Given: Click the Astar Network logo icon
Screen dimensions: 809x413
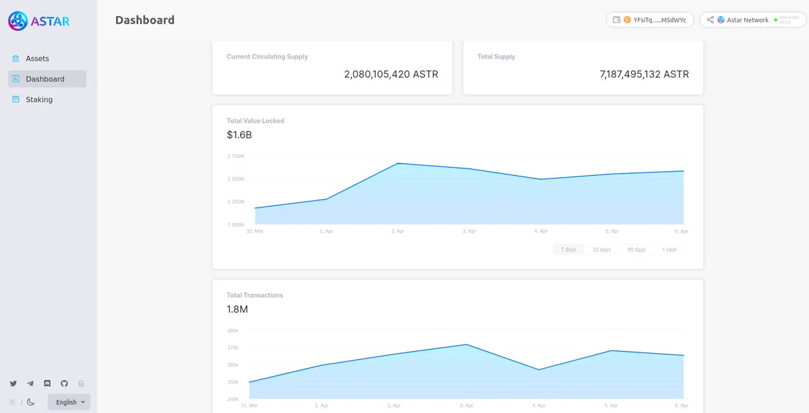Looking at the screenshot, I should pyautogui.click(x=721, y=20).
